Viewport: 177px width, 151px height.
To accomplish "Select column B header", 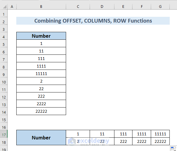I will (x=41, y=7).
